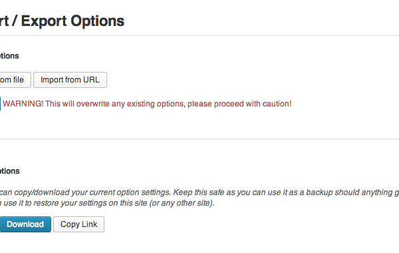
Task: Copy the export link with Copy Link
Action: [x=78, y=224]
